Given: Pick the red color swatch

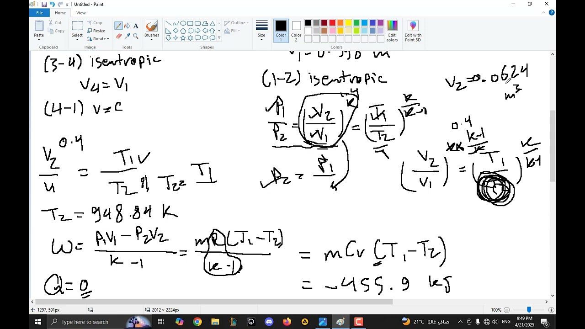Looking at the screenshot, I should 332,23.
